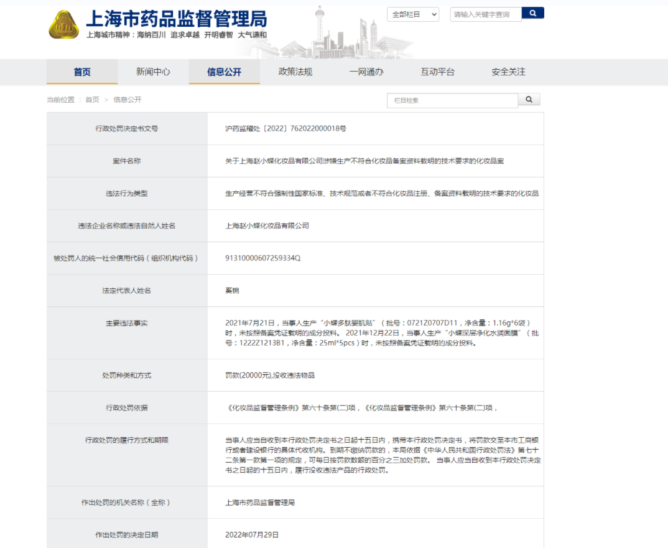Select credit code 91310000607259334Q

pyautogui.click(x=263, y=258)
